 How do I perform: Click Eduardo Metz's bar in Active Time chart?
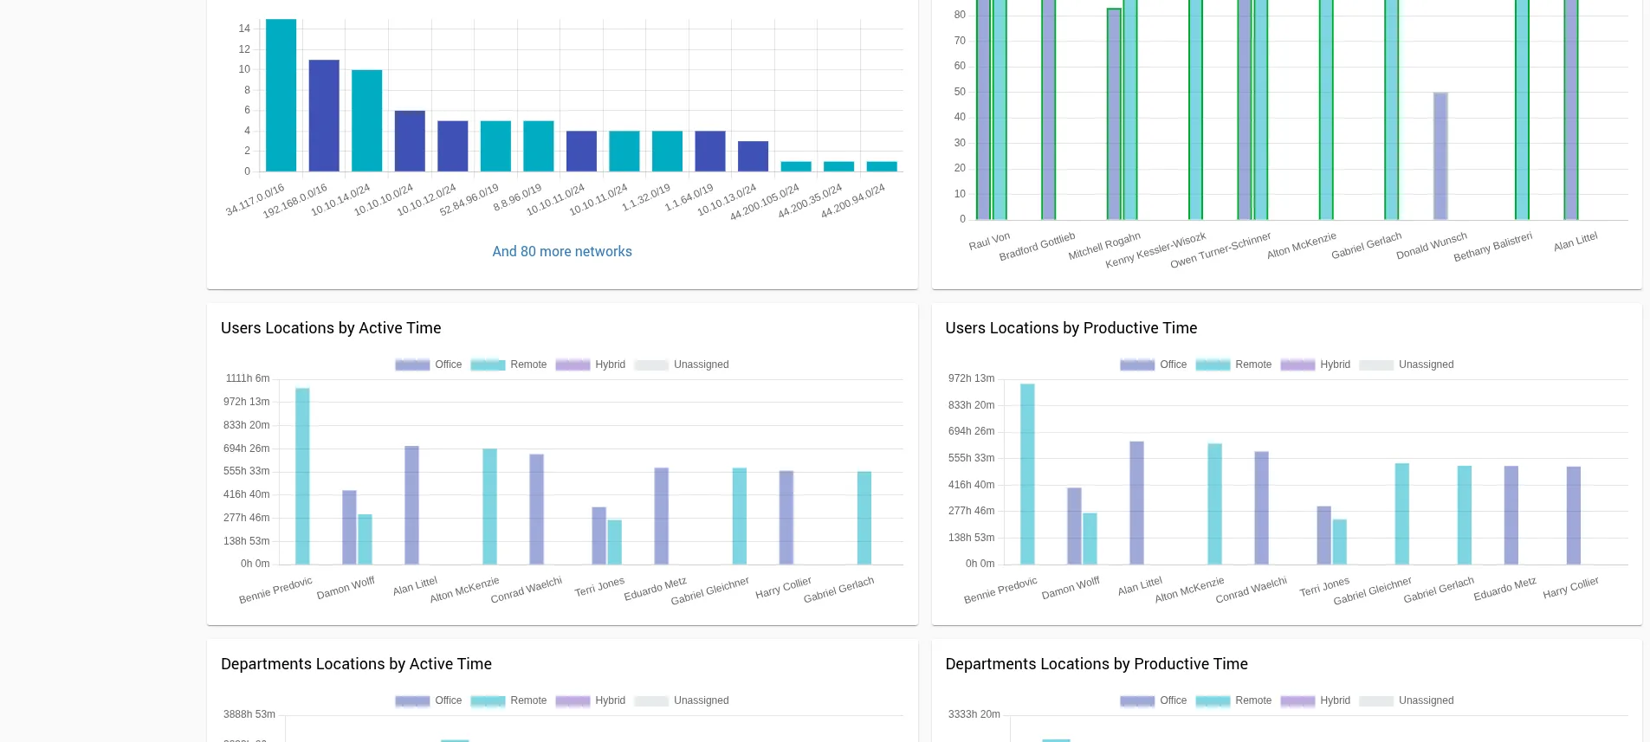(661, 516)
